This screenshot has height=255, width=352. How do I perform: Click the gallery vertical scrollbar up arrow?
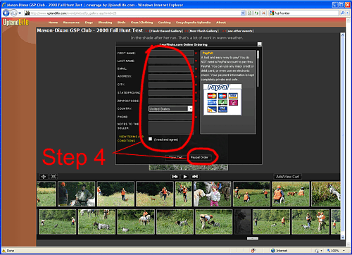click(x=343, y=35)
